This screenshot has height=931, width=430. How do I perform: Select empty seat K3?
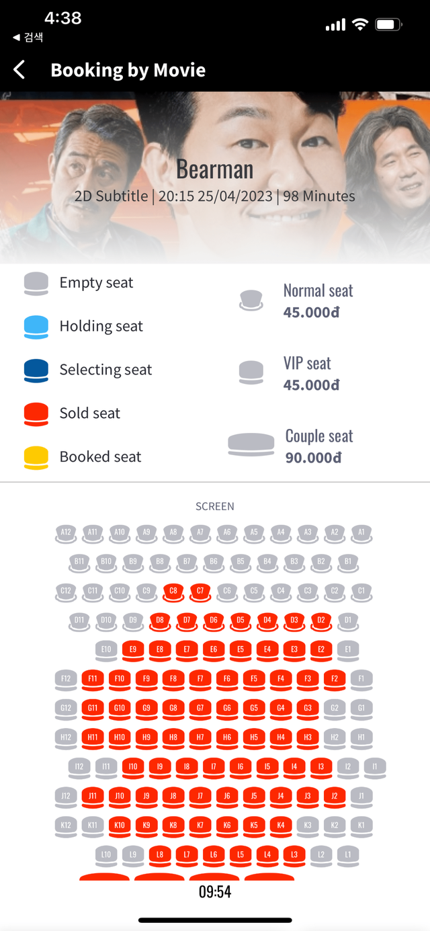(308, 825)
